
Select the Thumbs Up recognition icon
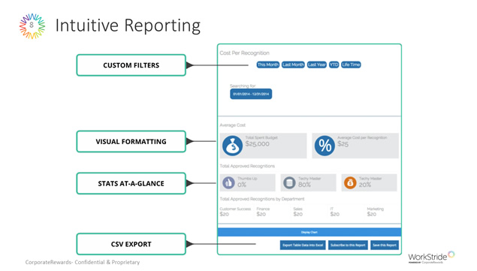(x=228, y=182)
